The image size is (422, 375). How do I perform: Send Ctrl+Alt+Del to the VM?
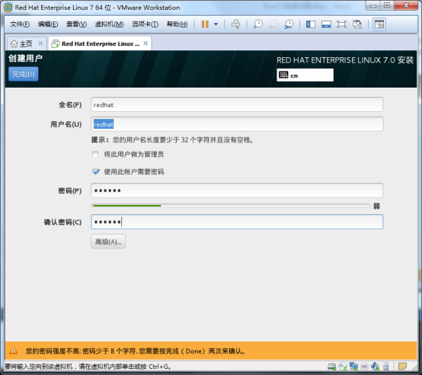click(x=236, y=24)
